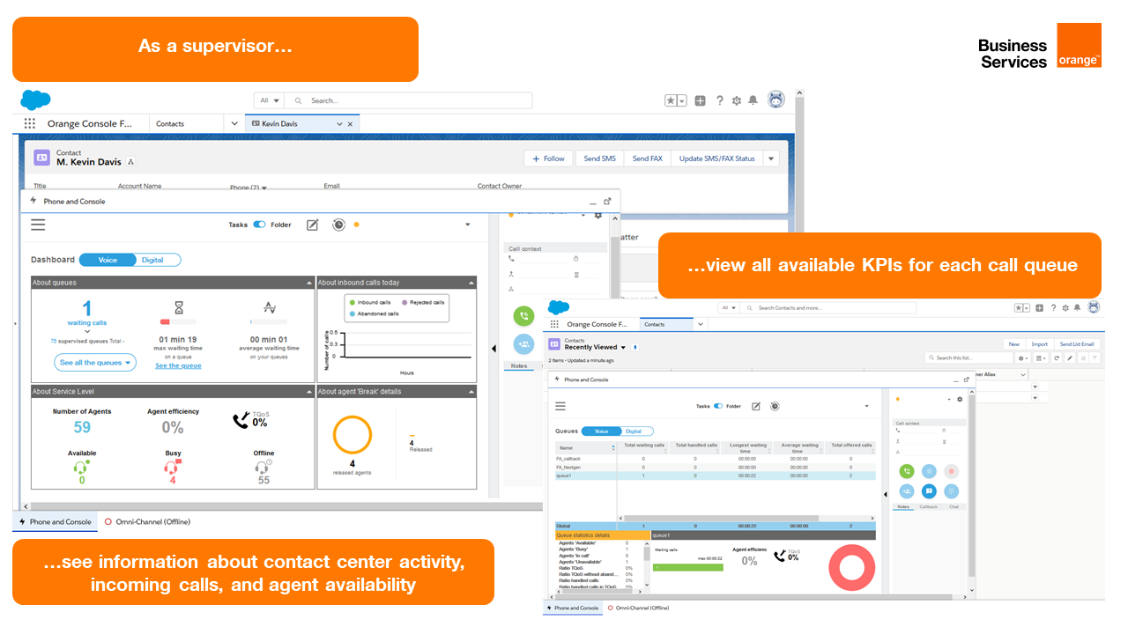
Task: Select the green phone call icon
Action: (x=523, y=314)
